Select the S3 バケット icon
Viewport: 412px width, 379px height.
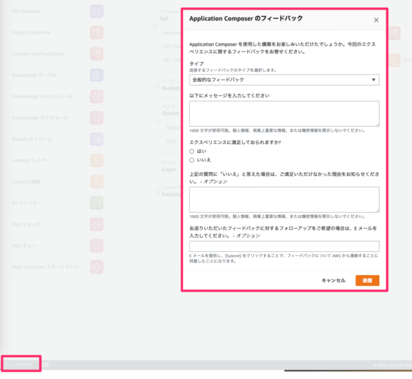tap(97, 203)
